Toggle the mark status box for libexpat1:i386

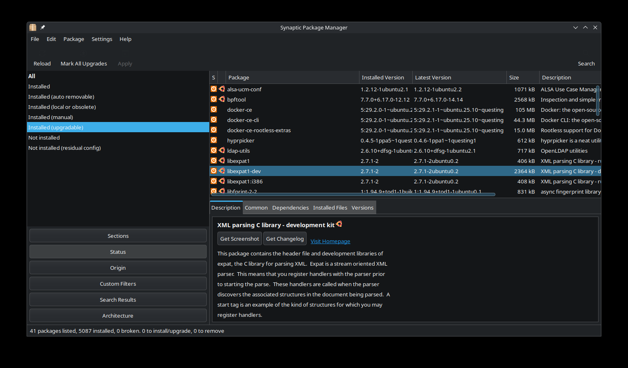214,181
